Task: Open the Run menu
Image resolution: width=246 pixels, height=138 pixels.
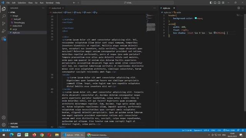Action: coord(42,3)
